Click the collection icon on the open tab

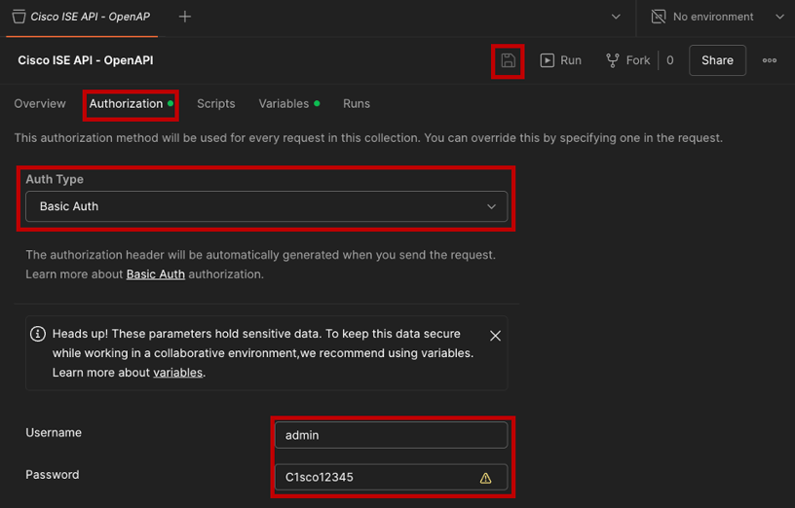19,17
